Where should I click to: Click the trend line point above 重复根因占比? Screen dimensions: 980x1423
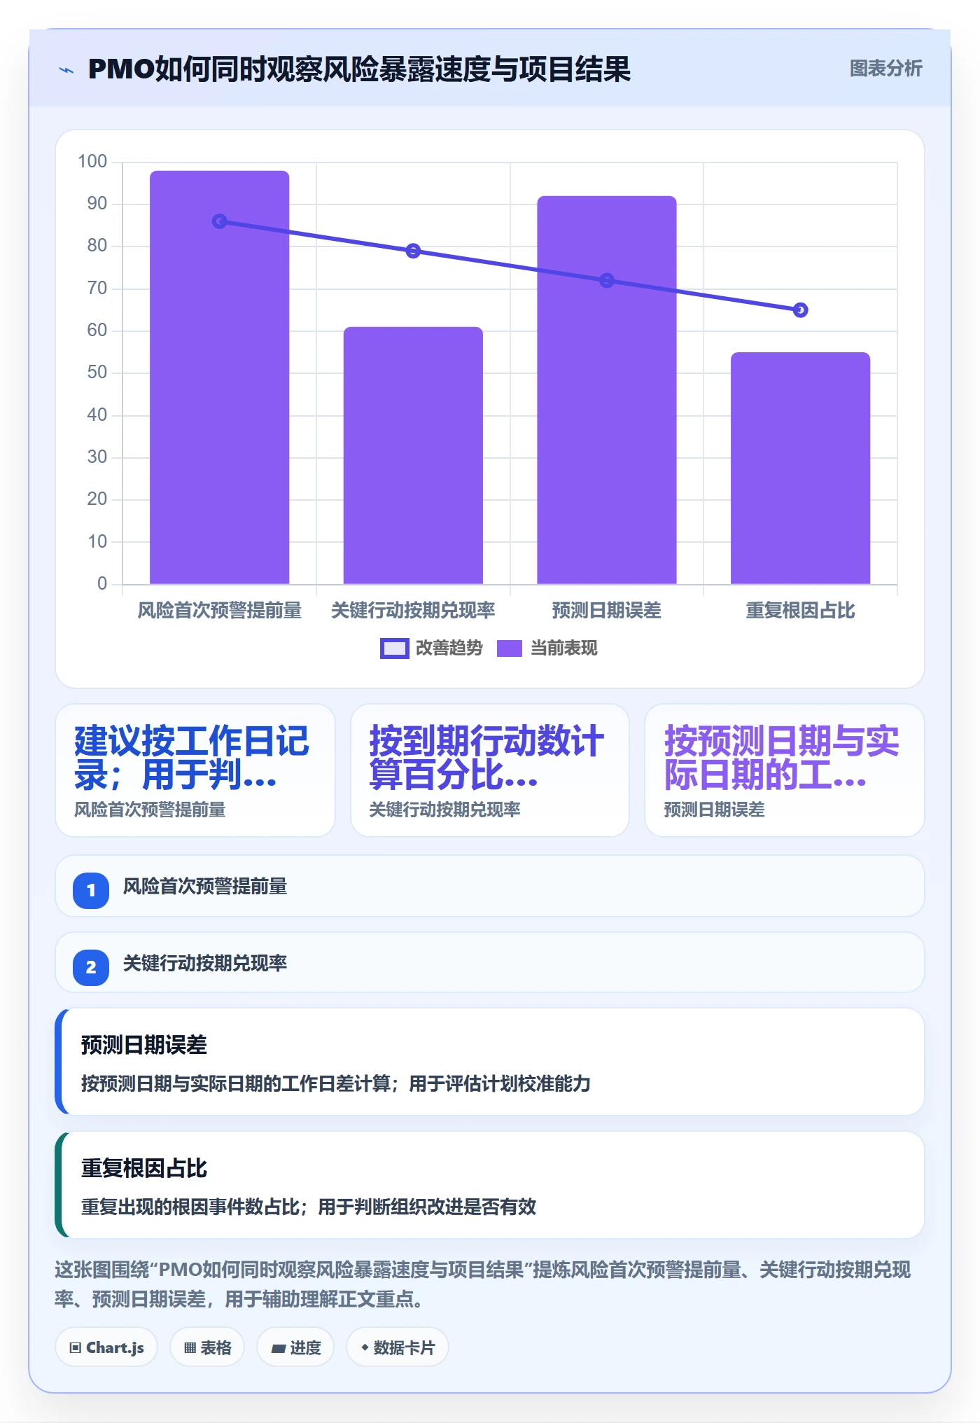(801, 310)
